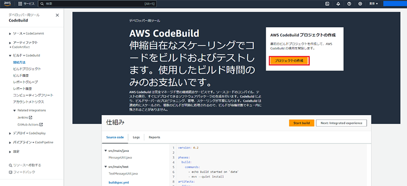407x186 pixels.
Task: Click the AWS logo home icon
Action: click(7, 4)
